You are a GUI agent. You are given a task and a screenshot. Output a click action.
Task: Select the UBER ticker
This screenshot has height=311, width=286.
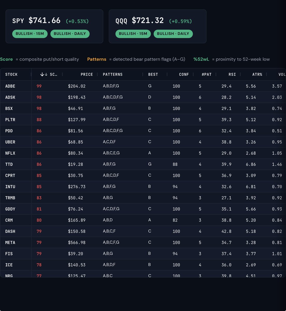[x=10, y=142]
